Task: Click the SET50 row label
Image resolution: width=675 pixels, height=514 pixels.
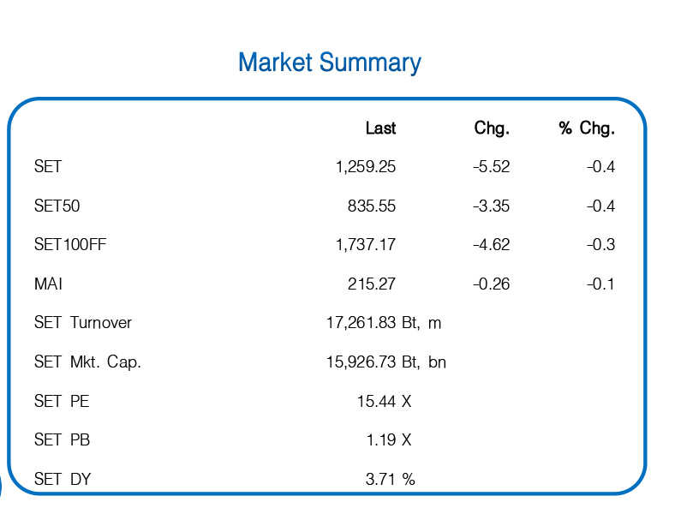Action: pos(57,206)
